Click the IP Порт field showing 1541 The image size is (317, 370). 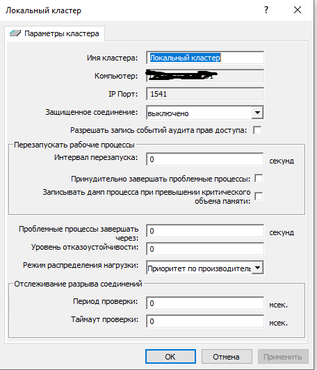coord(205,94)
